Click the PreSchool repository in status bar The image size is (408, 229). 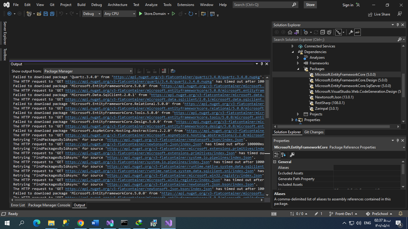[x=380, y=214]
